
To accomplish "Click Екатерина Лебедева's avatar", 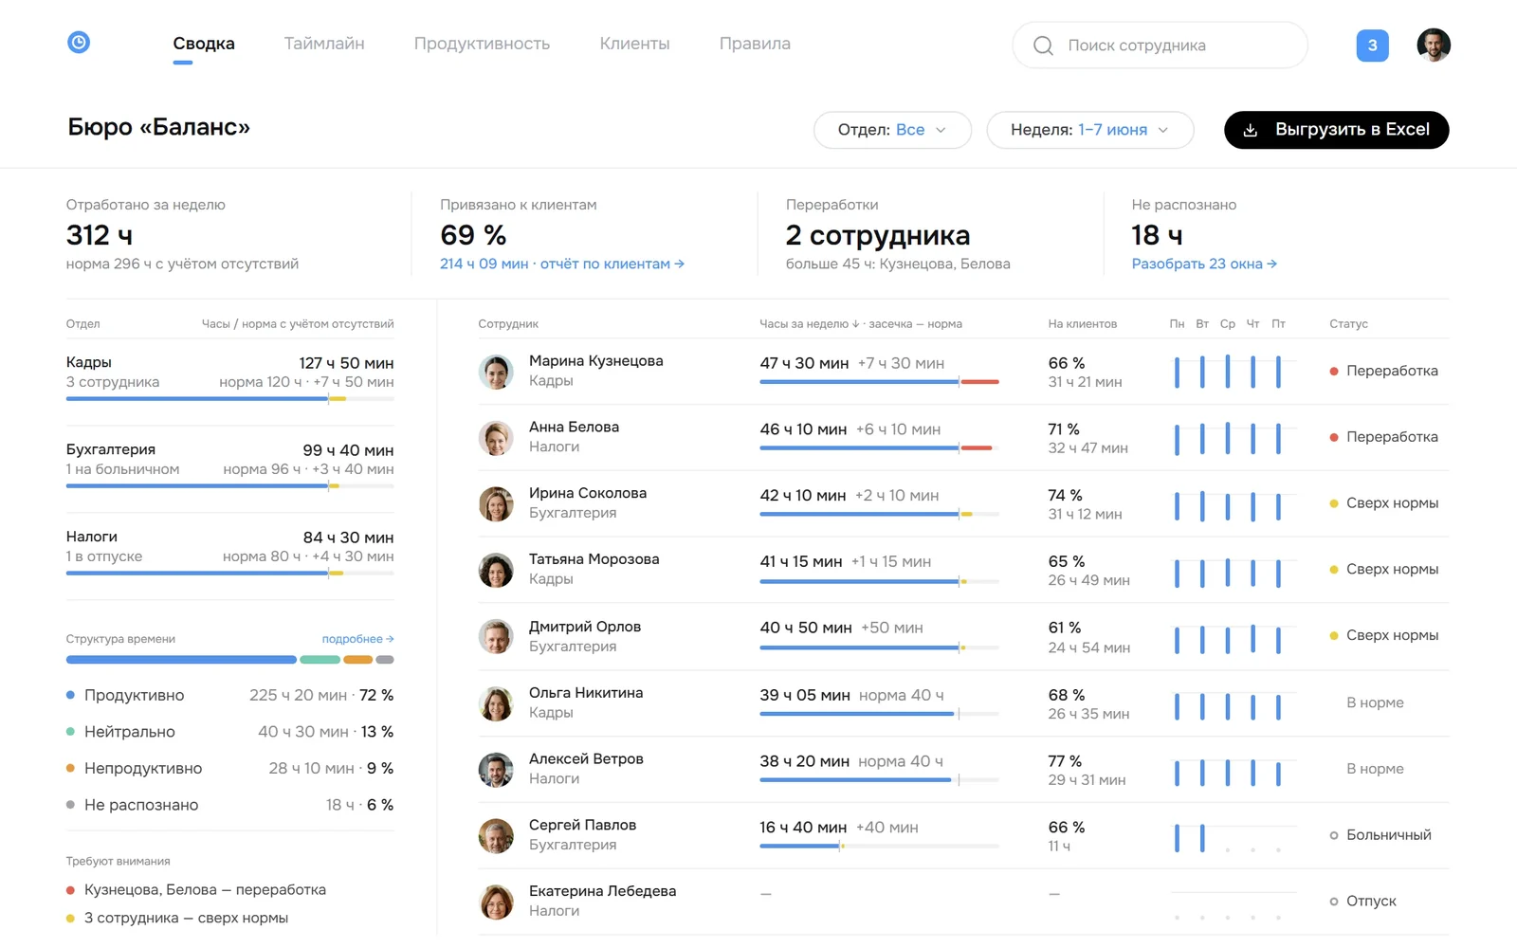I will pos(496,902).
